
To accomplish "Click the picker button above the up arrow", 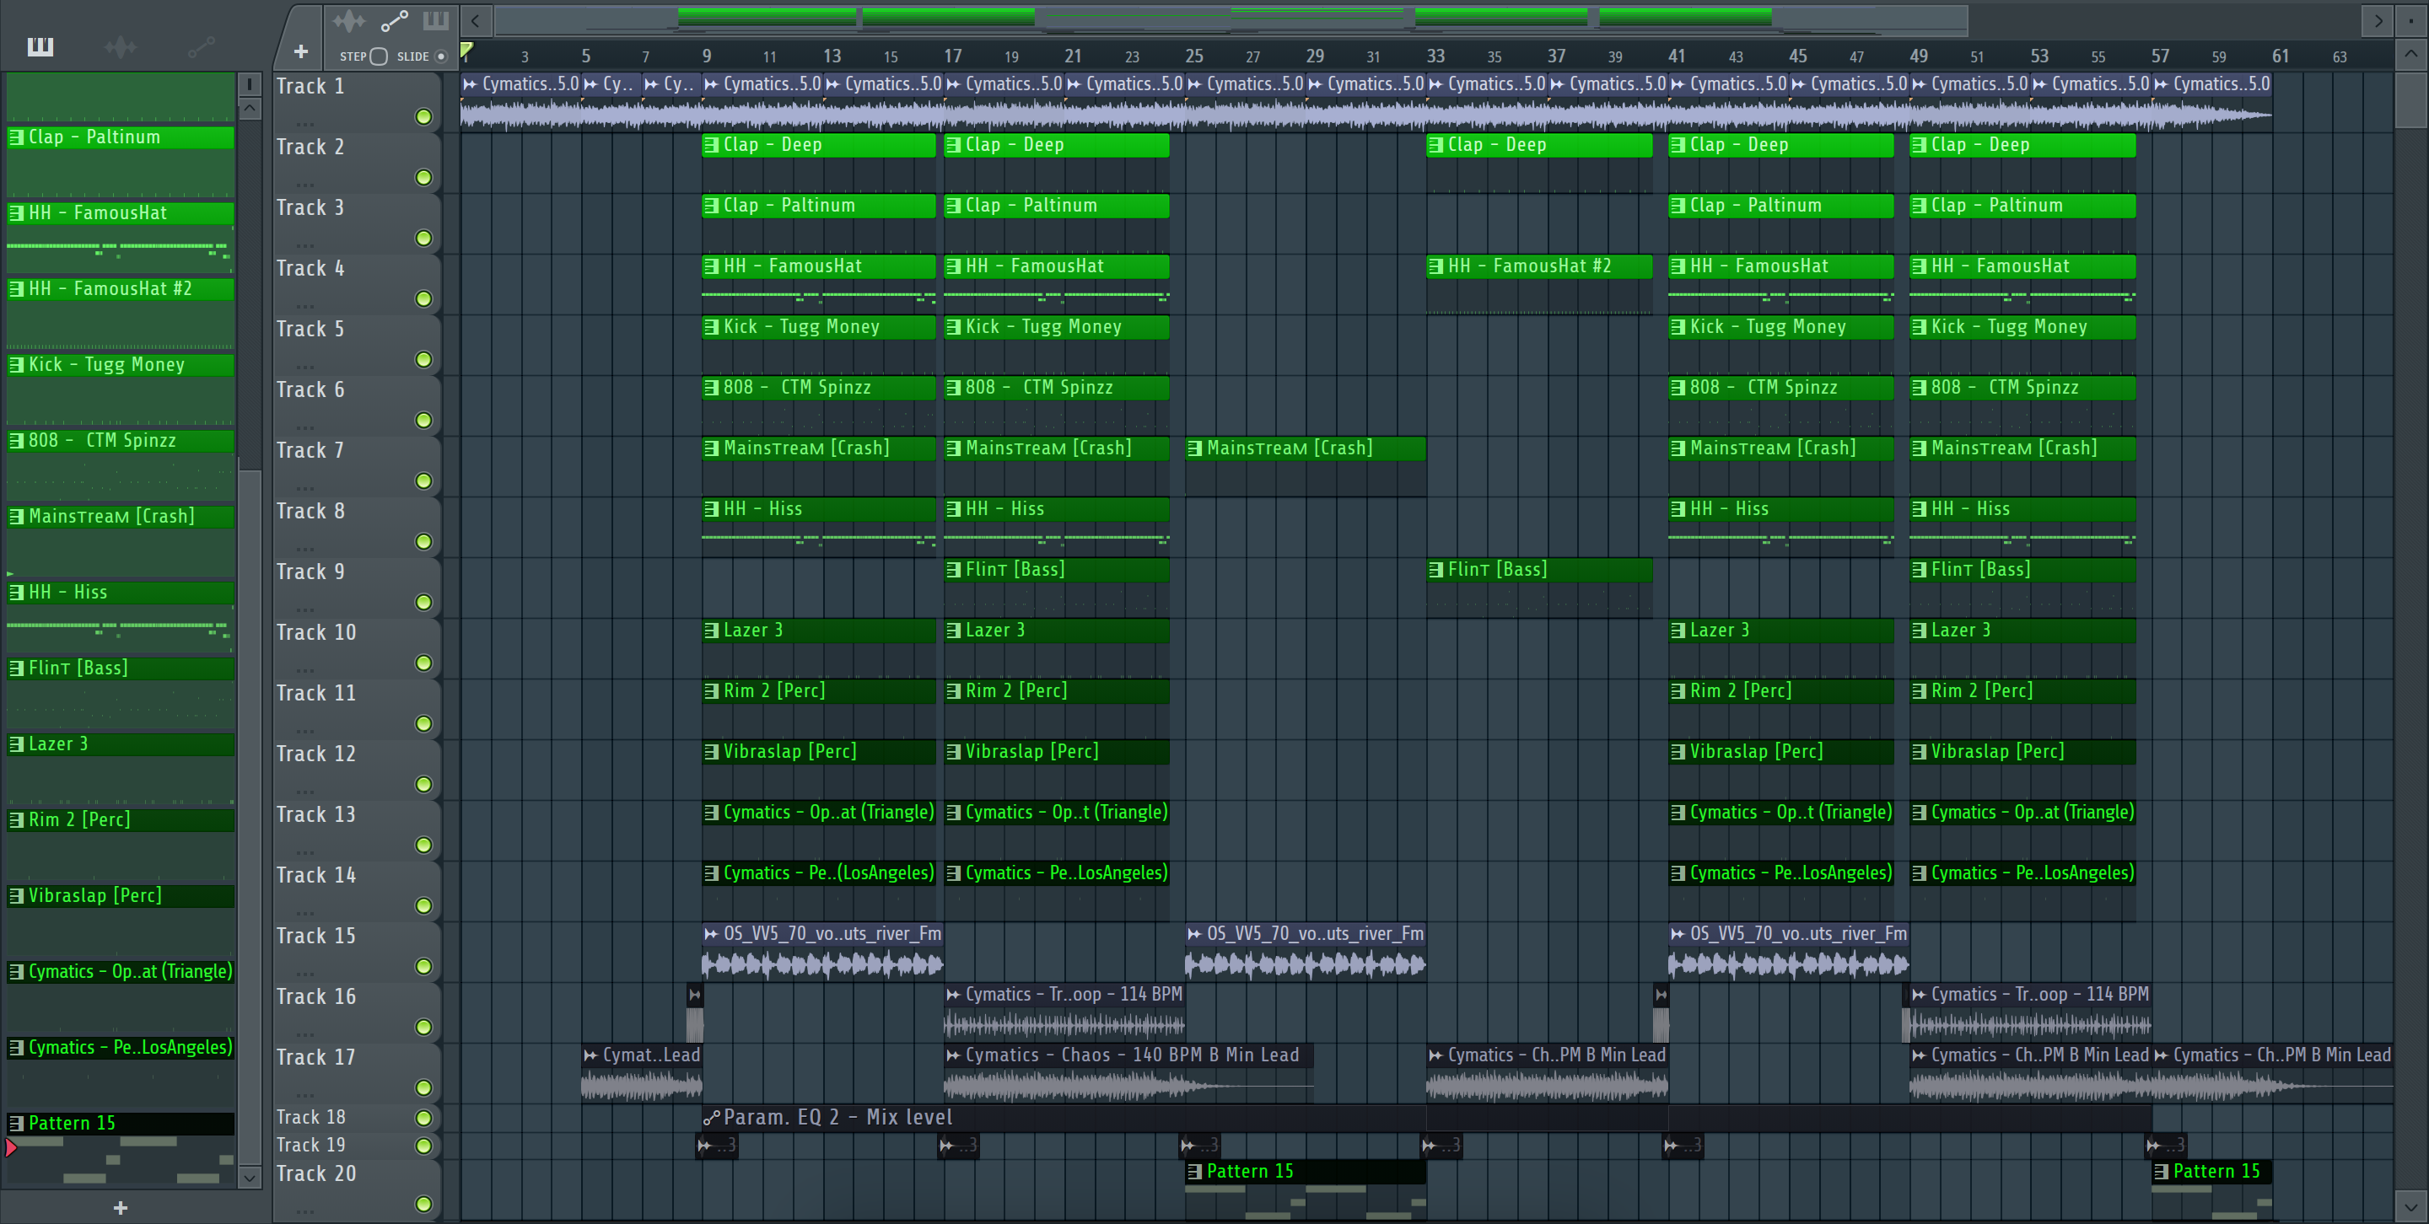I will [x=249, y=85].
